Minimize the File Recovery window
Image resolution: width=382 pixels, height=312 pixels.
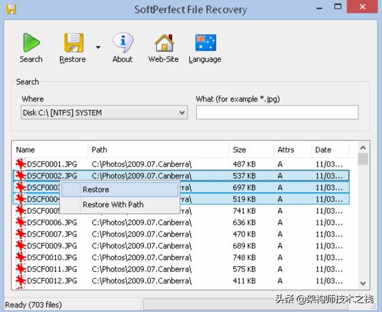pos(319,7)
